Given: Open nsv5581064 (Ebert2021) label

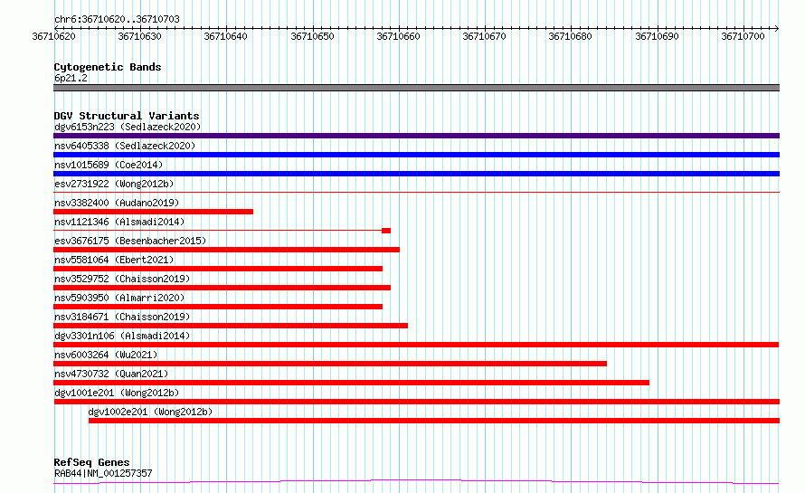Looking at the screenshot, I should coord(114,260).
